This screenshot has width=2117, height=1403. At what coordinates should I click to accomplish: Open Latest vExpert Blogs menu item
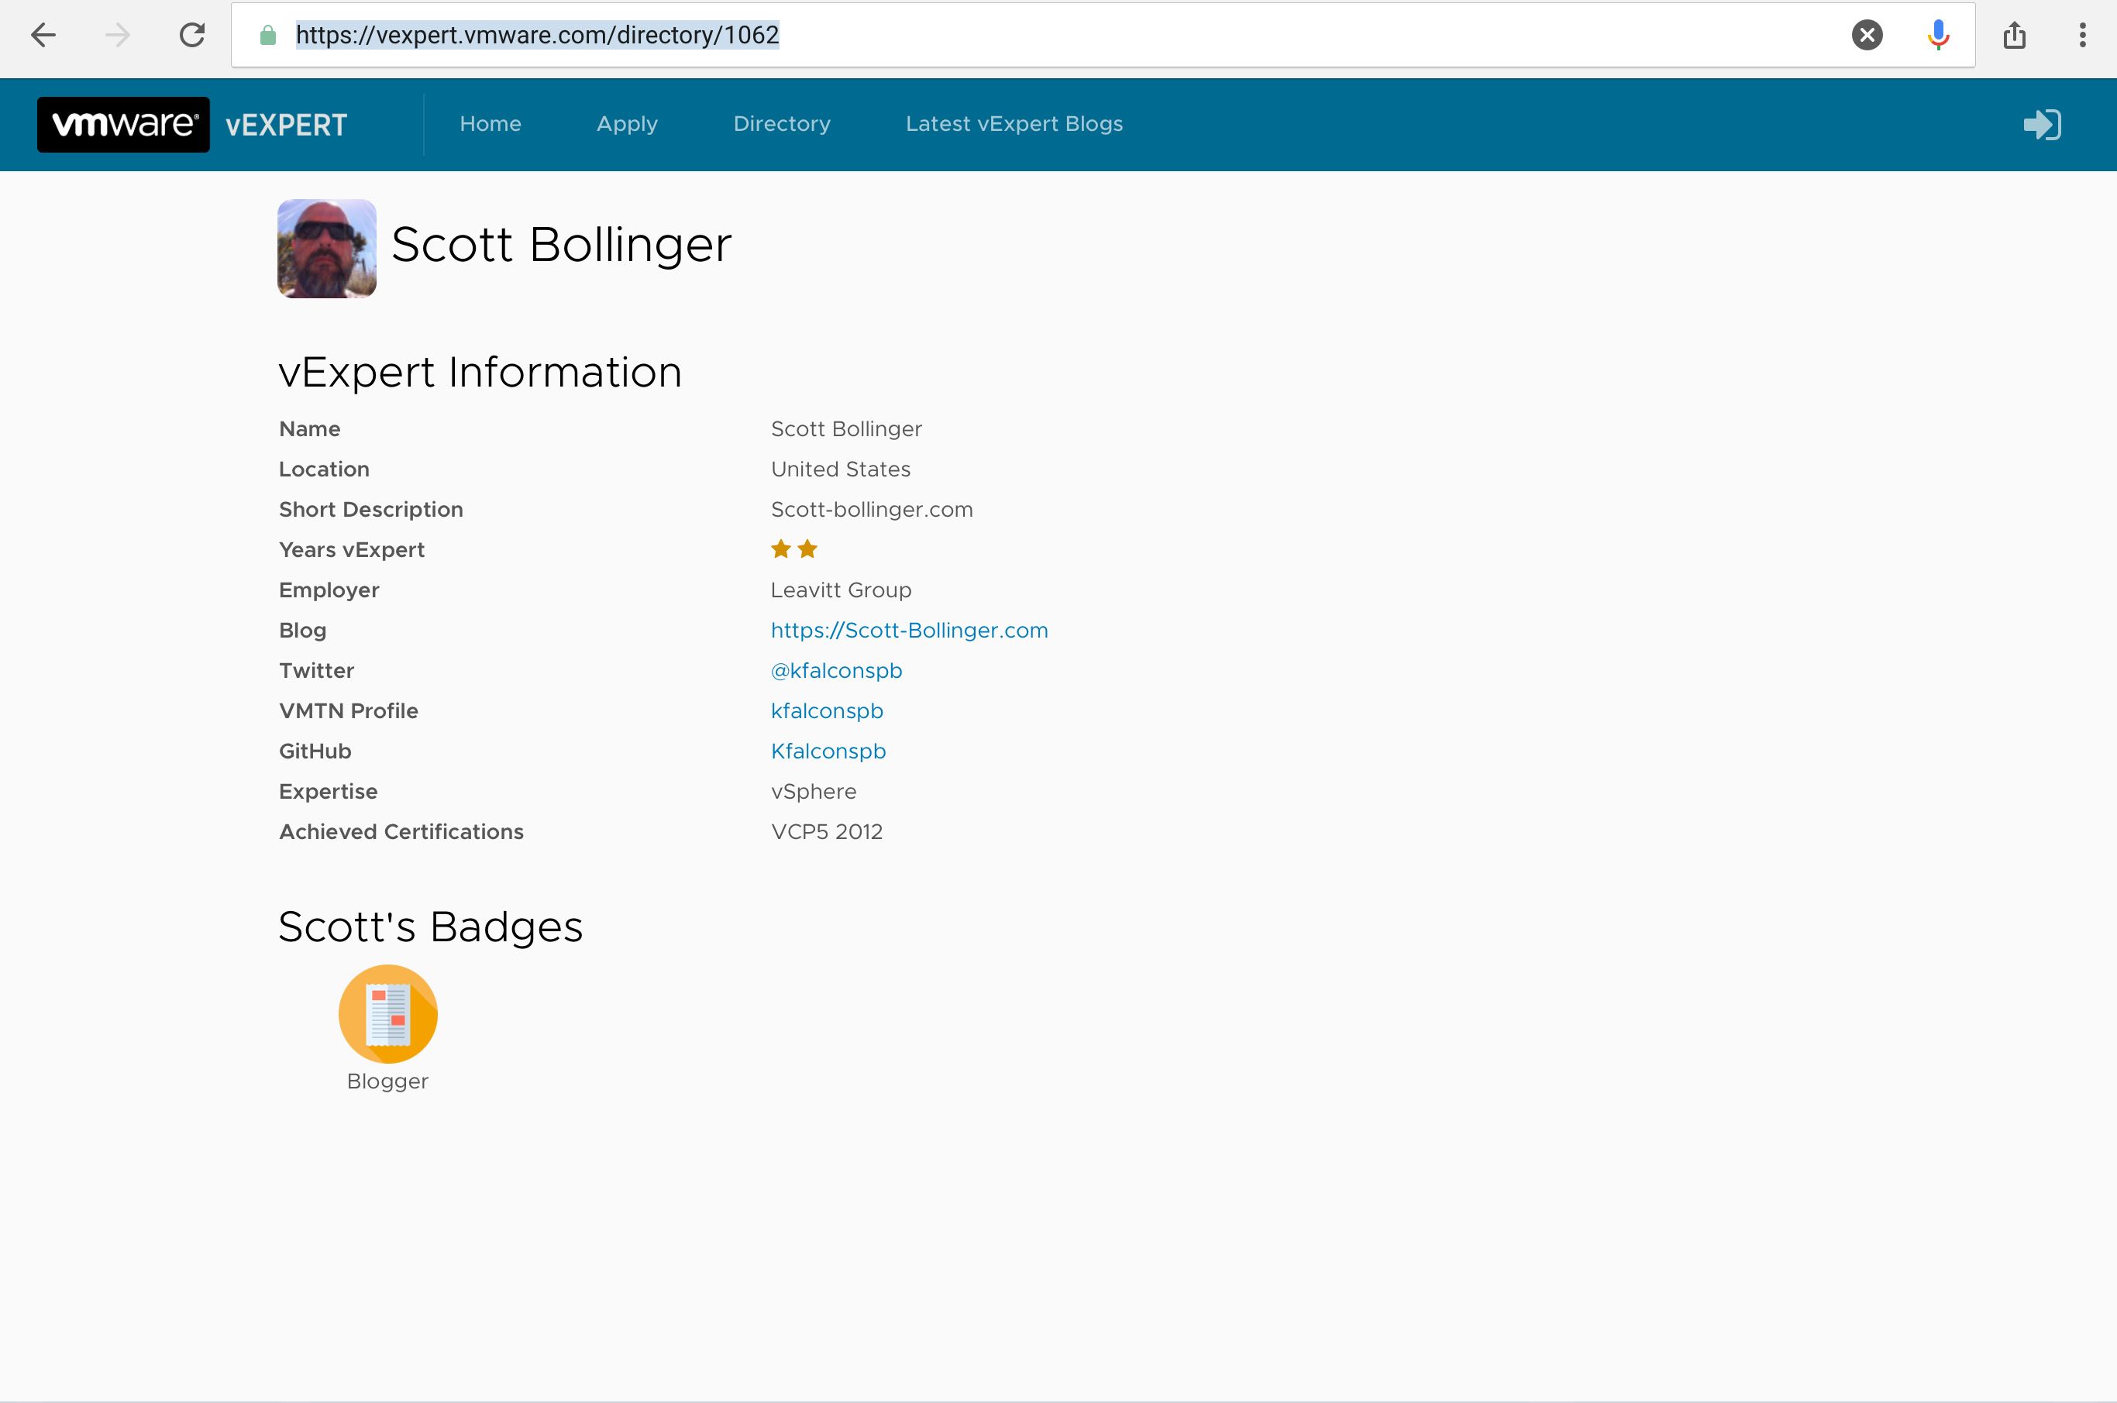pos(1014,123)
